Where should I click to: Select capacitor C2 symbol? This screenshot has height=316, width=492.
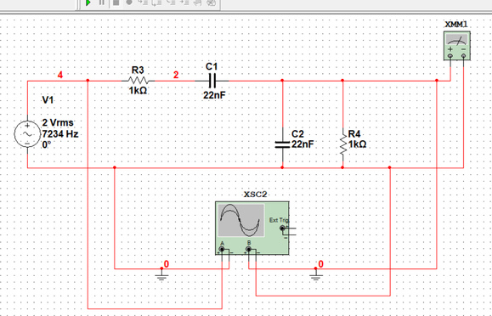point(282,144)
